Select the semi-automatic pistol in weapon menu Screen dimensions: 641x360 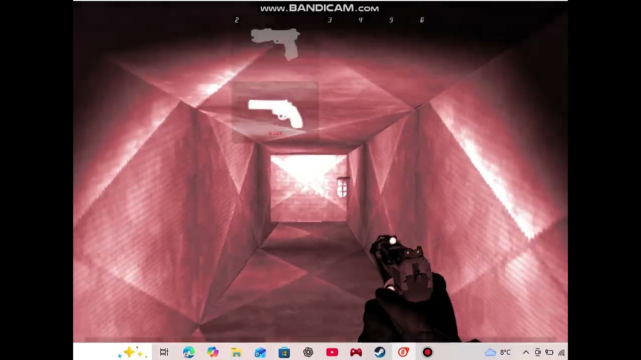275,43
